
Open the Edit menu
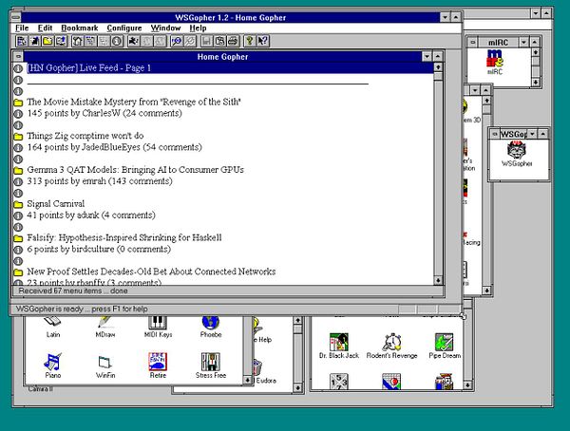coord(45,28)
